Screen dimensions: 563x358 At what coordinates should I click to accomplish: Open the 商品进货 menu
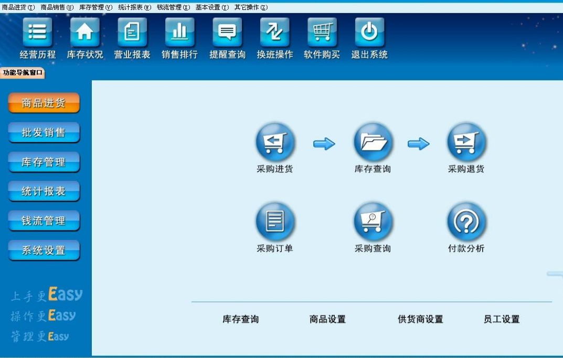click(x=18, y=7)
